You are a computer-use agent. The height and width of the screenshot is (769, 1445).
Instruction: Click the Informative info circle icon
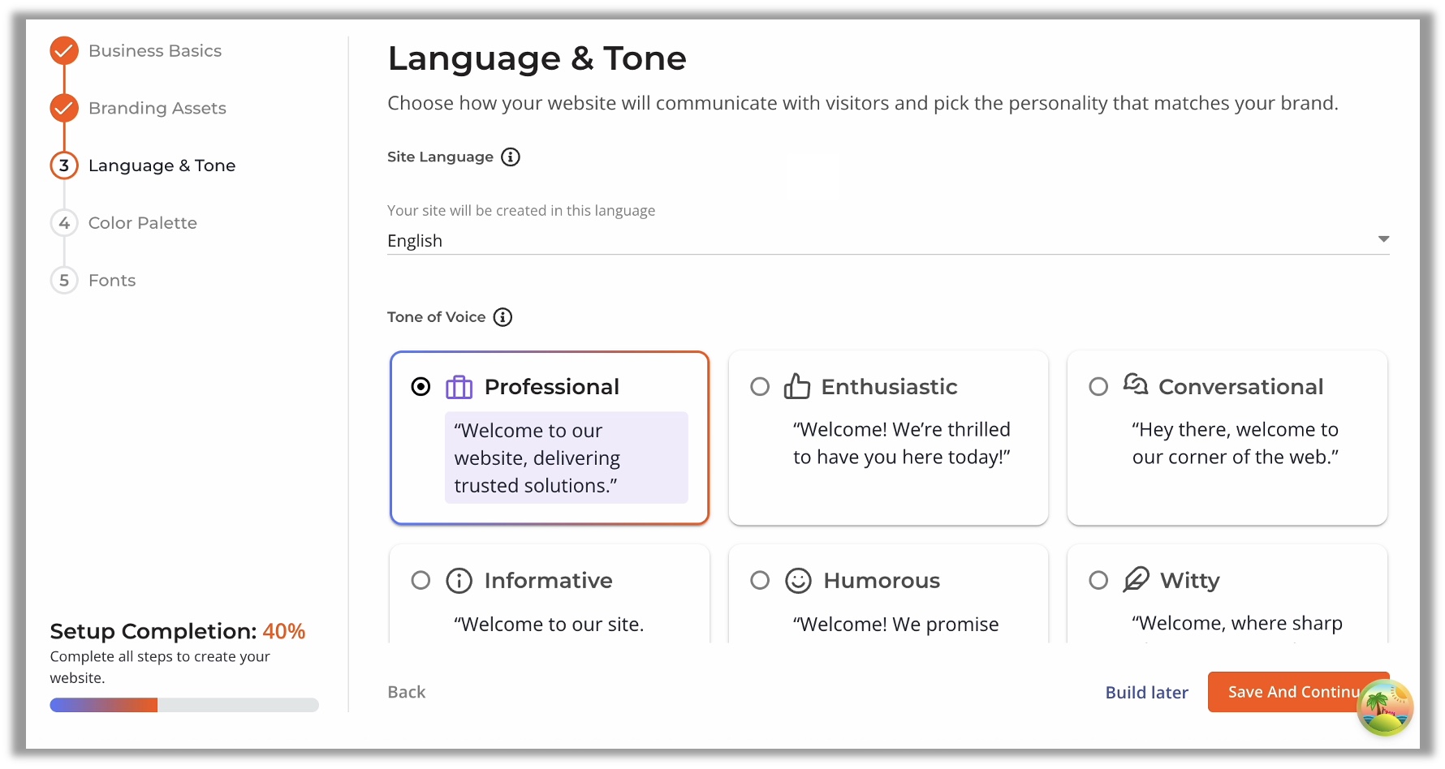[459, 581]
